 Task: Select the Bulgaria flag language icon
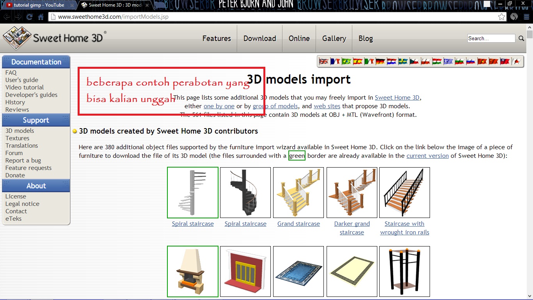point(459,61)
